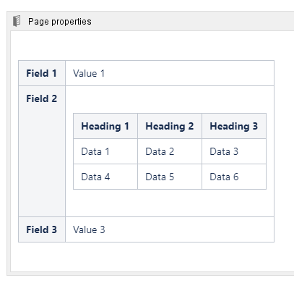Viewport: 294px width, 291px height.
Task: Select the Field 2 header cell
Action: pos(42,151)
